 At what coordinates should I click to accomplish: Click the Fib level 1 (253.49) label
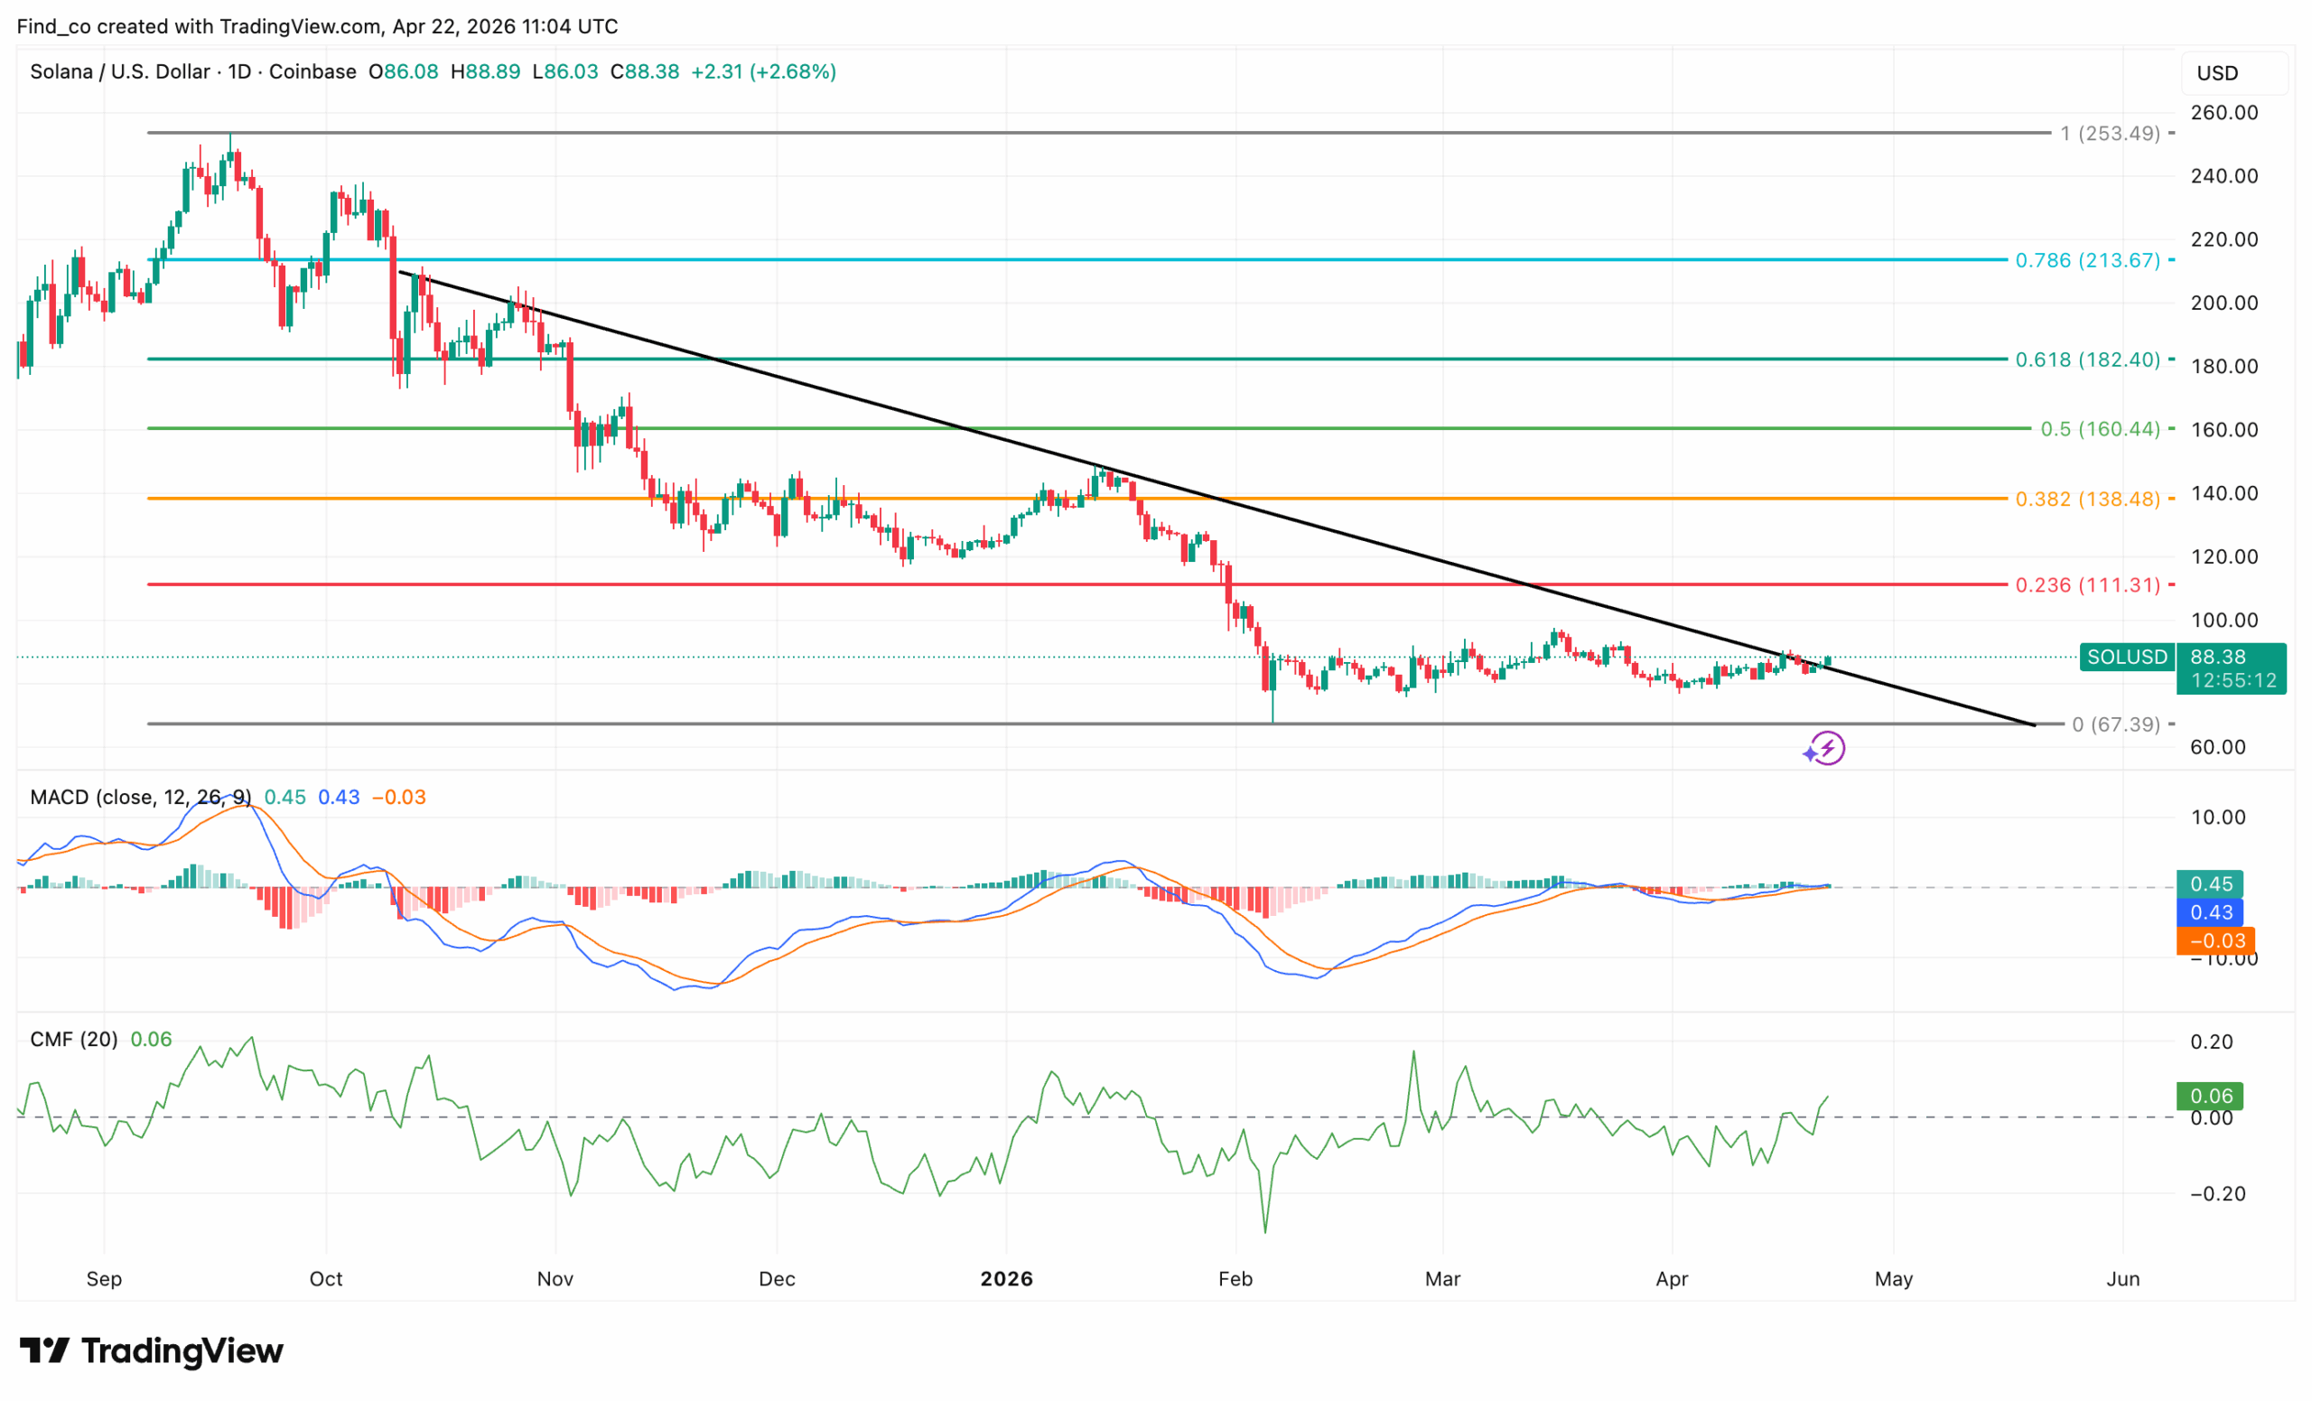(2111, 134)
